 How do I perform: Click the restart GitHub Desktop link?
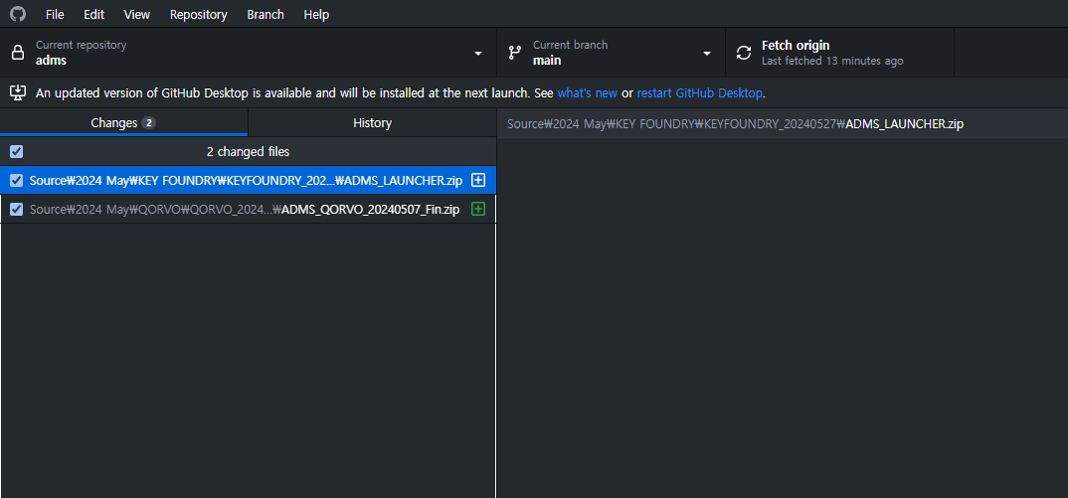click(699, 92)
